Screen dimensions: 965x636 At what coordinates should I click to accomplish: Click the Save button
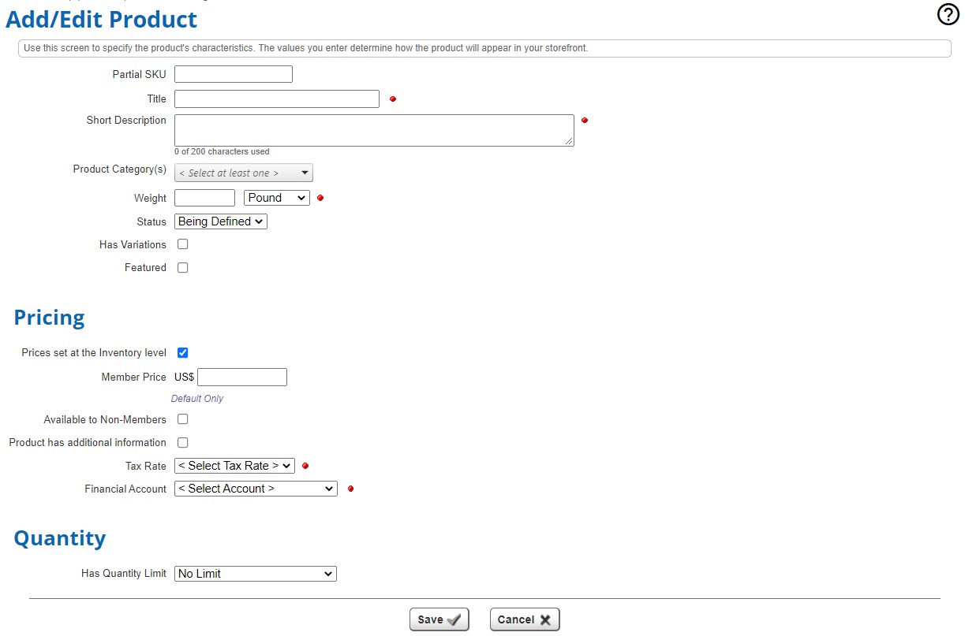439,619
